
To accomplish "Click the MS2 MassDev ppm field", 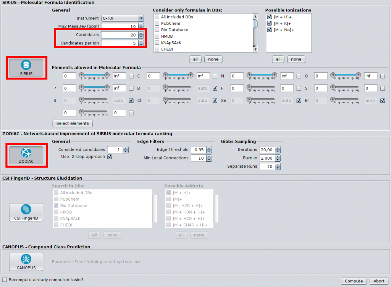I will pos(120,26).
